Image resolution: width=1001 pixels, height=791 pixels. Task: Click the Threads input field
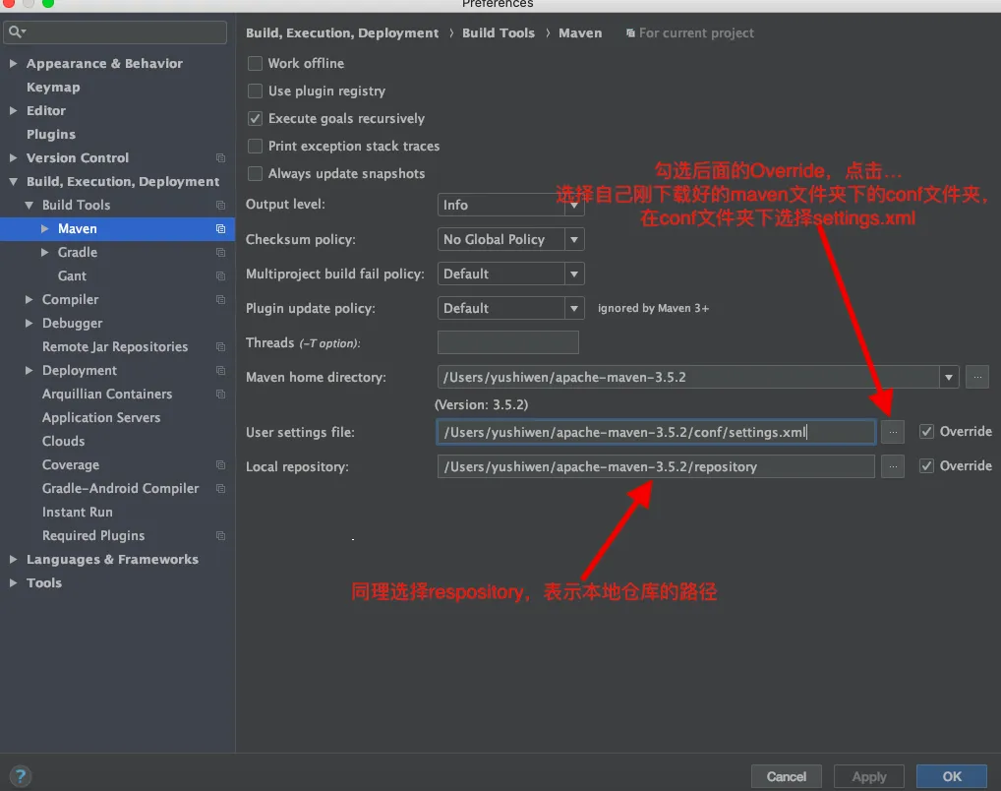click(508, 342)
